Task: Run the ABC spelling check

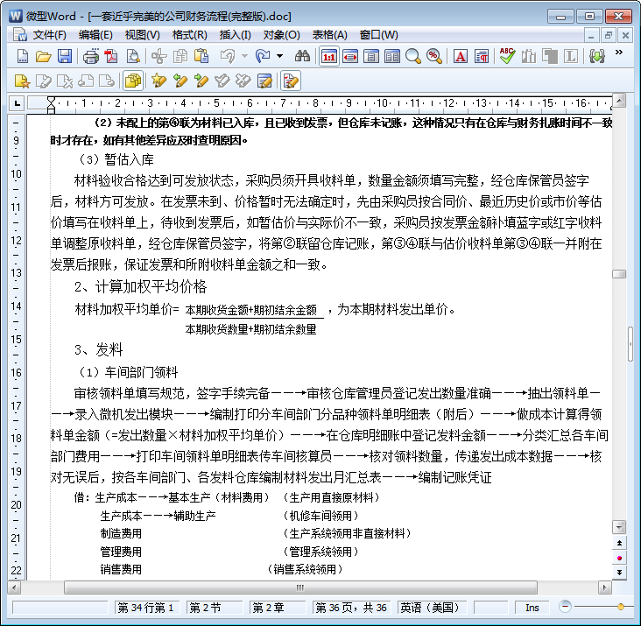Action: [507, 56]
